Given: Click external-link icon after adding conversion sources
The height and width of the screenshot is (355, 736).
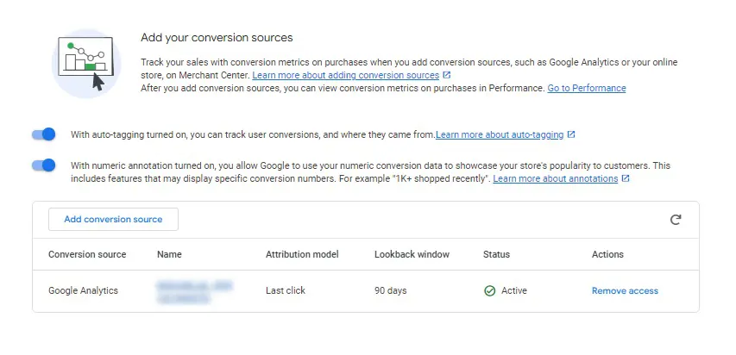Looking at the screenshot, I should coord(447,75).
